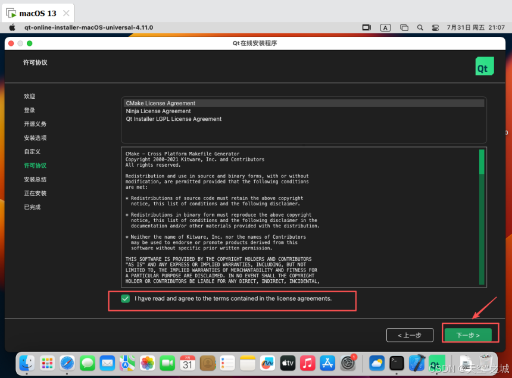The height and width of the screenshot is (378, 512).
Task: Close the macOS 13 tab
Action: (x=66, y=13)
